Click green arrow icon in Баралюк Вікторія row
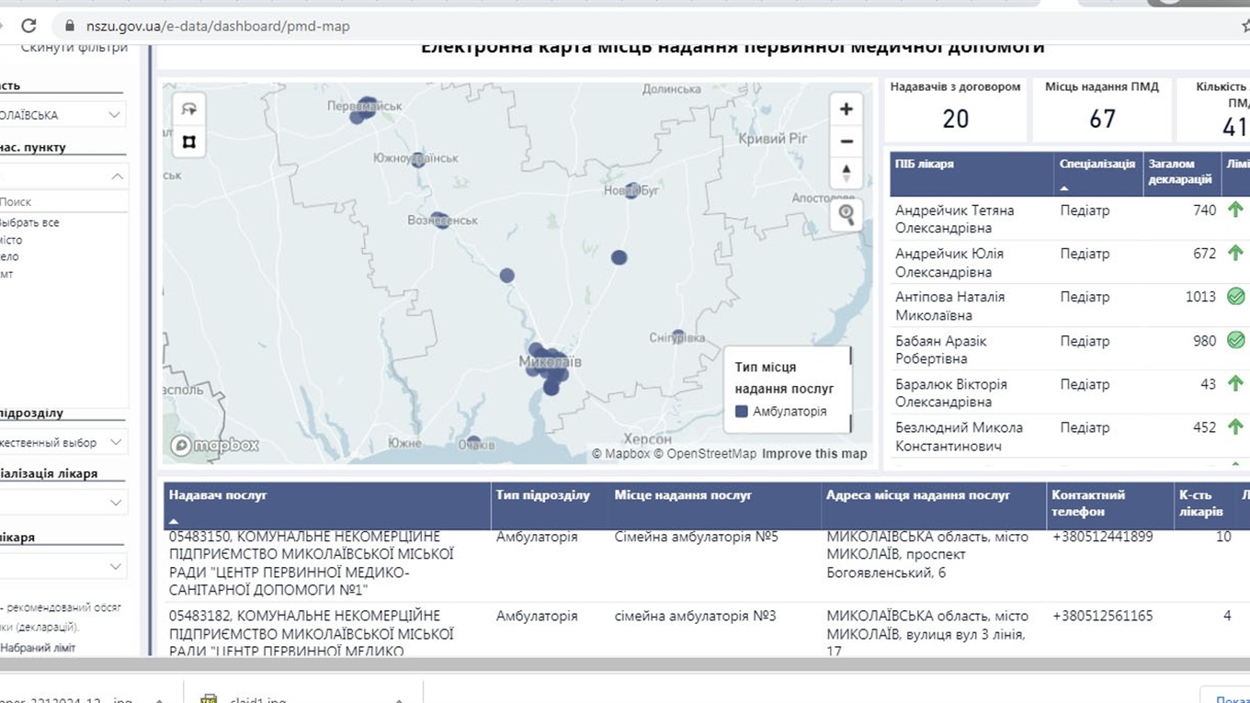This screenshot has width=1250, height=703. pos(1235,383)
